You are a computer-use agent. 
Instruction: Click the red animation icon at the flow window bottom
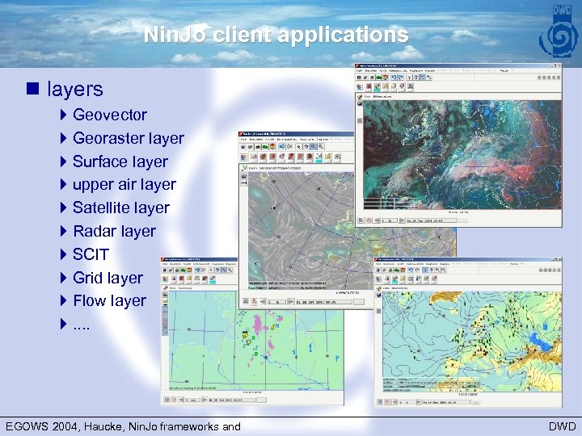pyautogui.click(x=255, y=302)
